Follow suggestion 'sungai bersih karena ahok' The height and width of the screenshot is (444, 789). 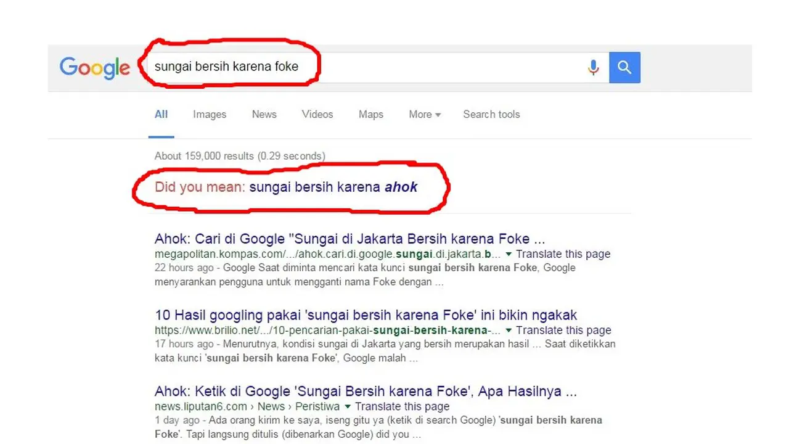click(x=333, y=187)
